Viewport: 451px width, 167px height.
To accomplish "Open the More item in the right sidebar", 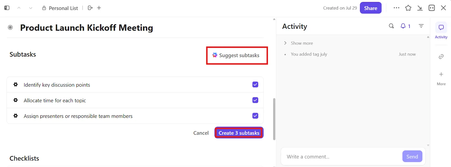I will [441, 78].
